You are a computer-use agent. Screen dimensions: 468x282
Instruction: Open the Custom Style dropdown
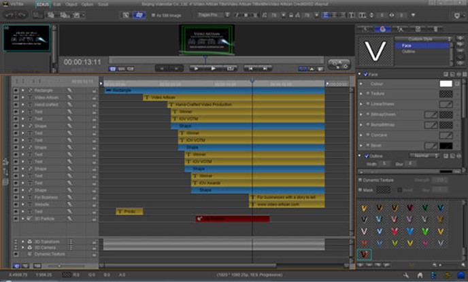click(x=423, y=39)
